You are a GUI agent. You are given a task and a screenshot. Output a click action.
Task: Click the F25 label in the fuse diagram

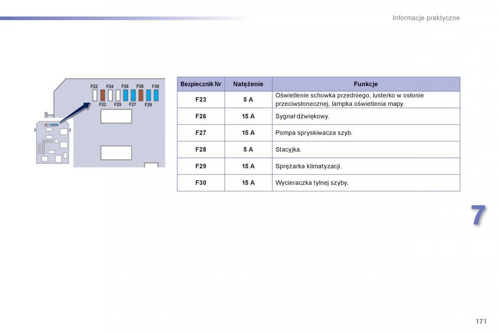click(x=118, y=104)
